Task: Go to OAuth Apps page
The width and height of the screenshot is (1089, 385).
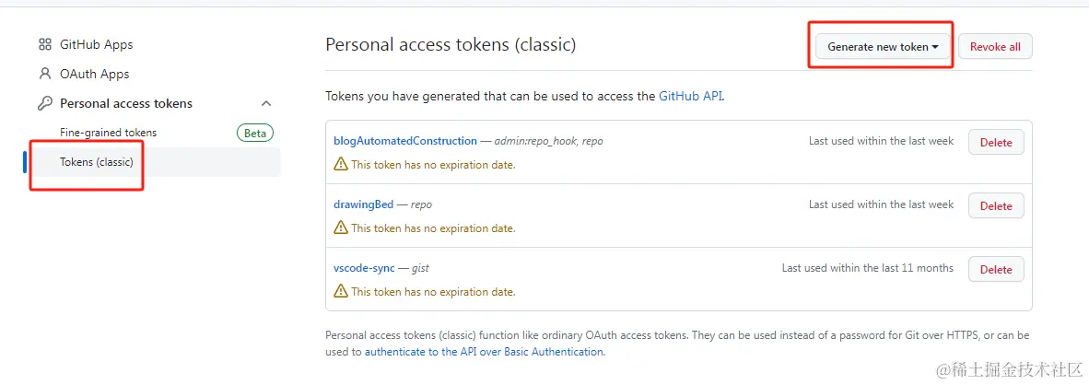Action: tap(94, 74)
